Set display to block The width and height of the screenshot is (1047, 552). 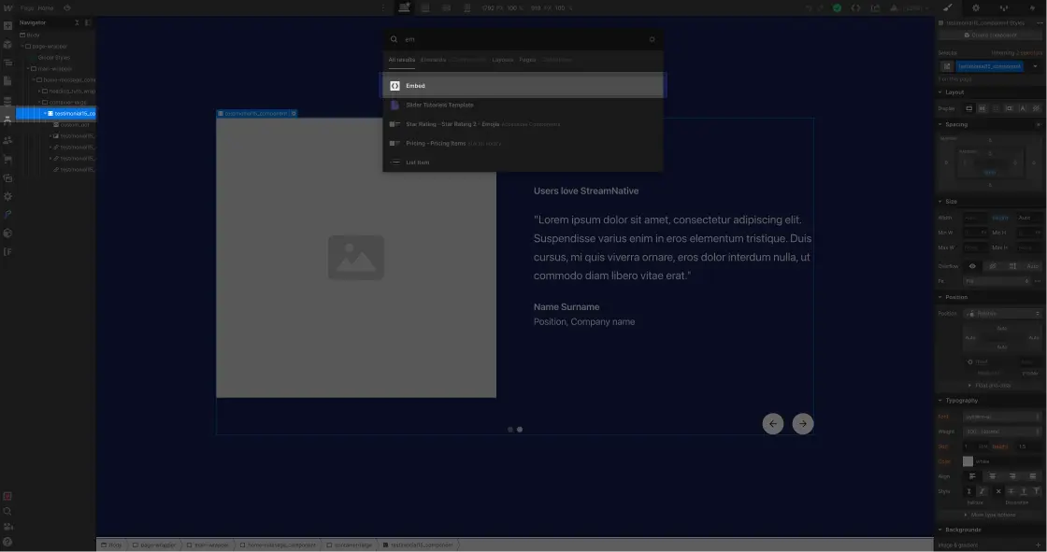[968, 108]
